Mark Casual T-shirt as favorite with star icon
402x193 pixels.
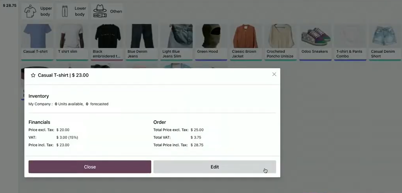coord(33,75)
